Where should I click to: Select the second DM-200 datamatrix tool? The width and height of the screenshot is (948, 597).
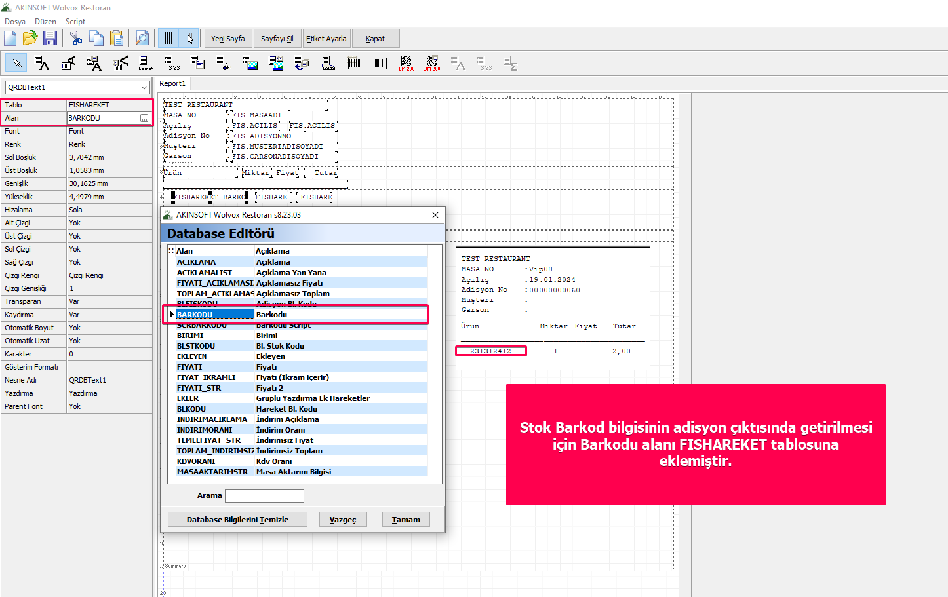click(431, 64)
